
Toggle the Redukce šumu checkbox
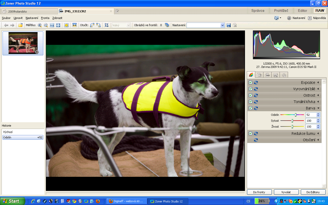[x=251, y=134]
